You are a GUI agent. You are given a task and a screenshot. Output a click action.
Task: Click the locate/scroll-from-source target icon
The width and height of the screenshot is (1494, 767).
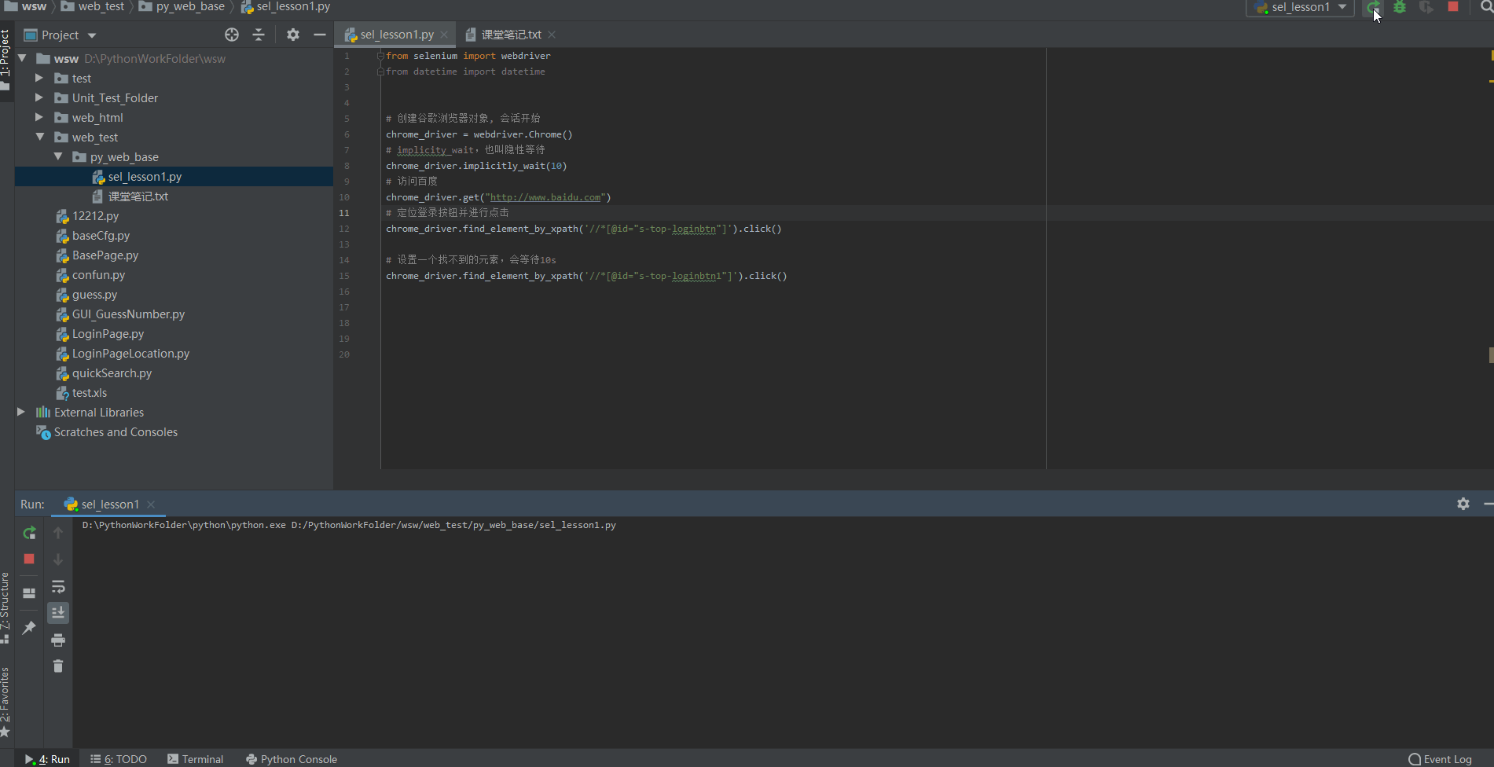click(232, 35)
